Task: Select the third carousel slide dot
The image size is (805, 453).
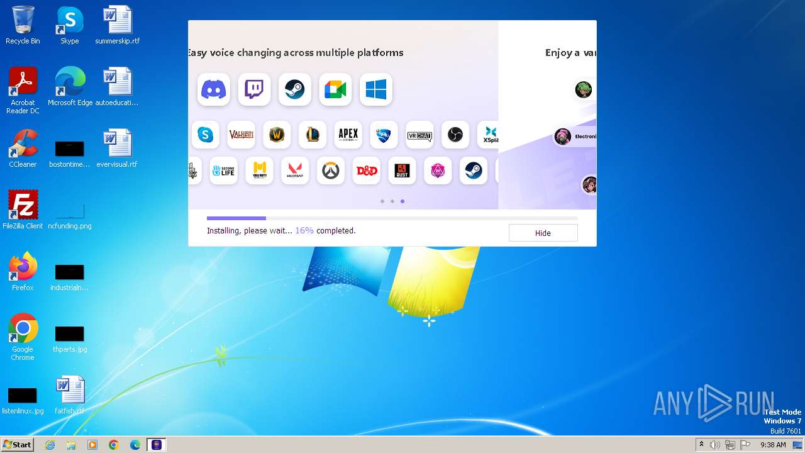Action: 402,201
